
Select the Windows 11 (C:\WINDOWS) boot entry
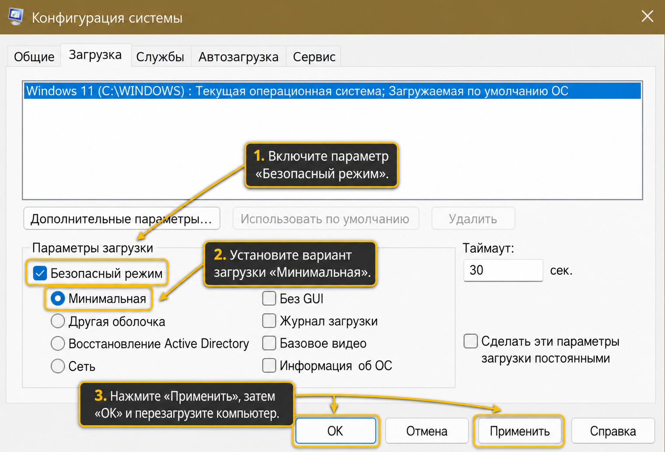(332, 91)
